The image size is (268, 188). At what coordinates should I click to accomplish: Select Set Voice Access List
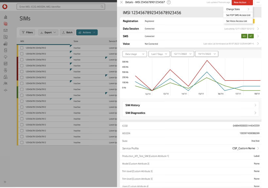238,21
